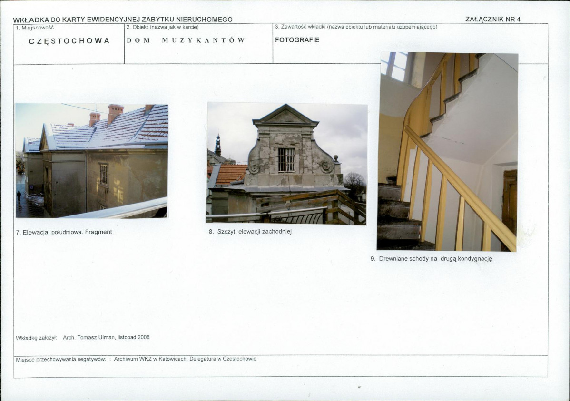Select the 'CZĘSTOCHOWA' locality field value
The height and width of the screenshot is (401, 570).
[x=69, y=41]
